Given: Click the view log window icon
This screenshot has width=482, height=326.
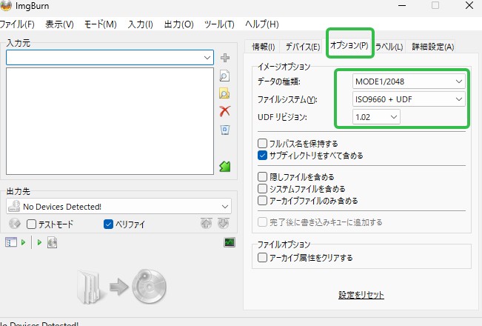Looking at the screenshot, I should 11,242.
